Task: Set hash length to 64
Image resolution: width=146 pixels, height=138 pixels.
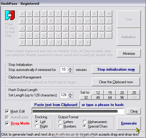Action: pos(110,97)
